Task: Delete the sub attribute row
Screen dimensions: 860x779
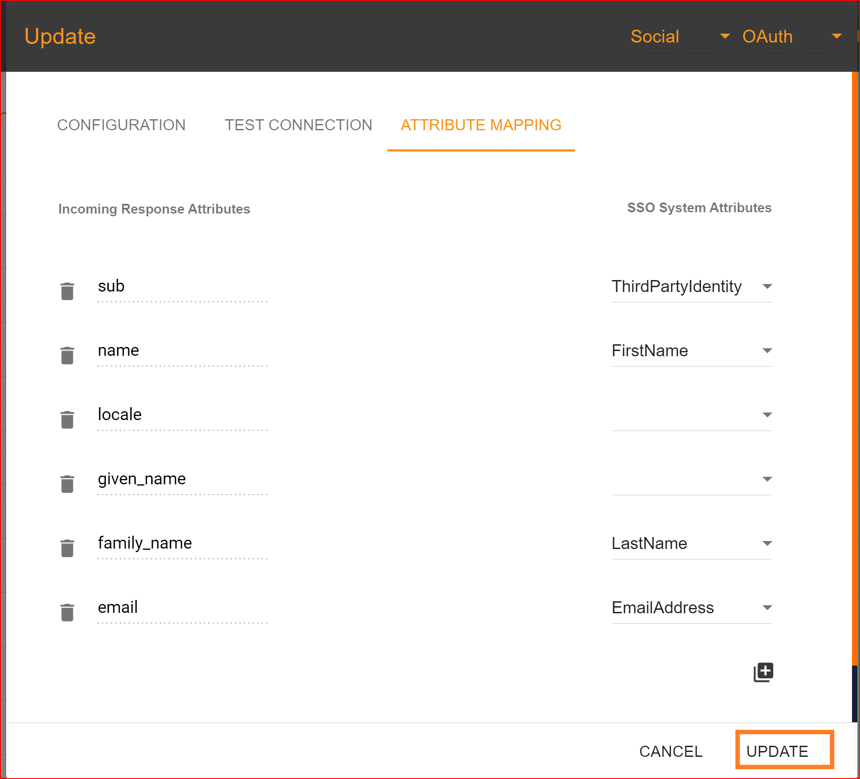Action: click(67, 291)
